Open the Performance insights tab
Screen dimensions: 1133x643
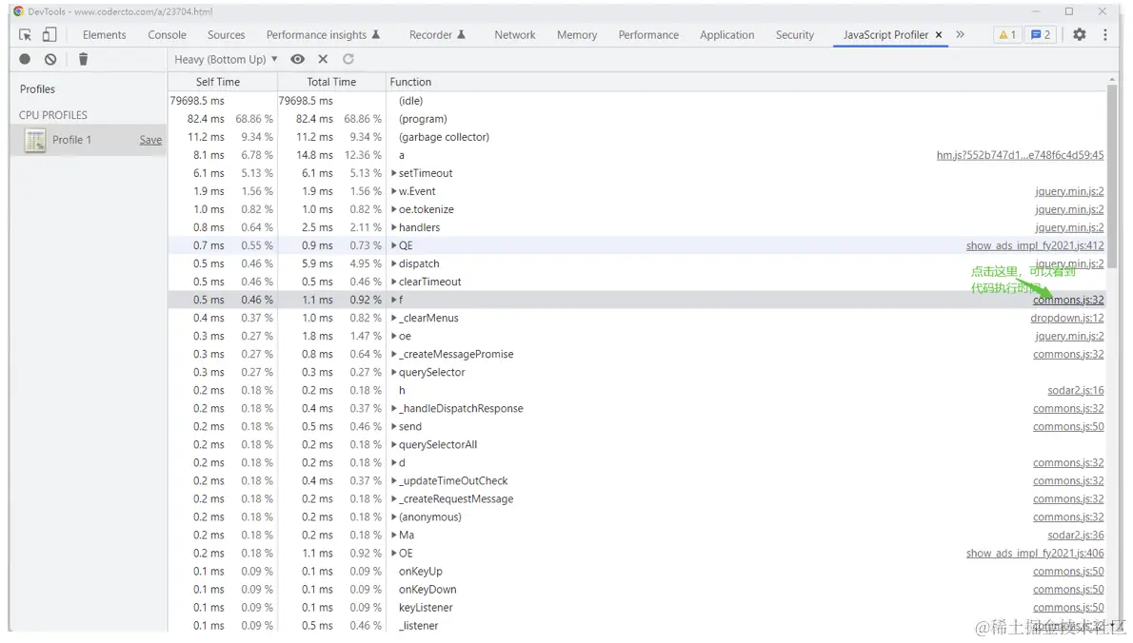323,34
